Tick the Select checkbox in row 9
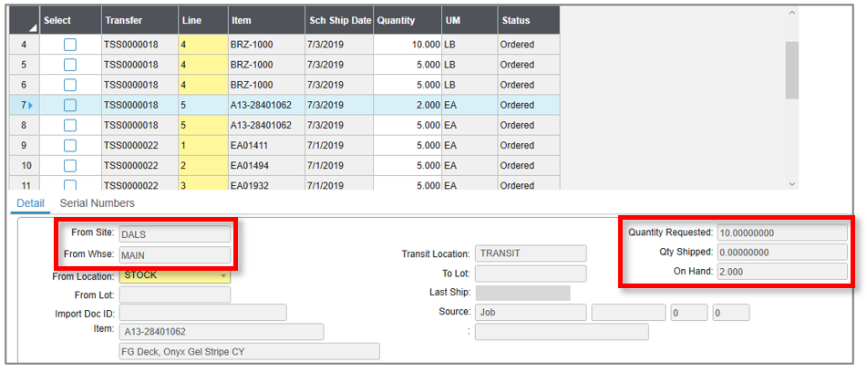The width and height of the screenshot is (867, 372). 70,145
